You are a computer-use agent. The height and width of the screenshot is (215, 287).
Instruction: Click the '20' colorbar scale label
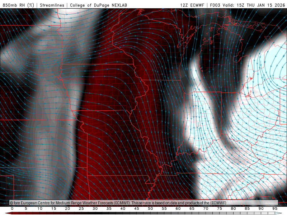pos(67,209)
